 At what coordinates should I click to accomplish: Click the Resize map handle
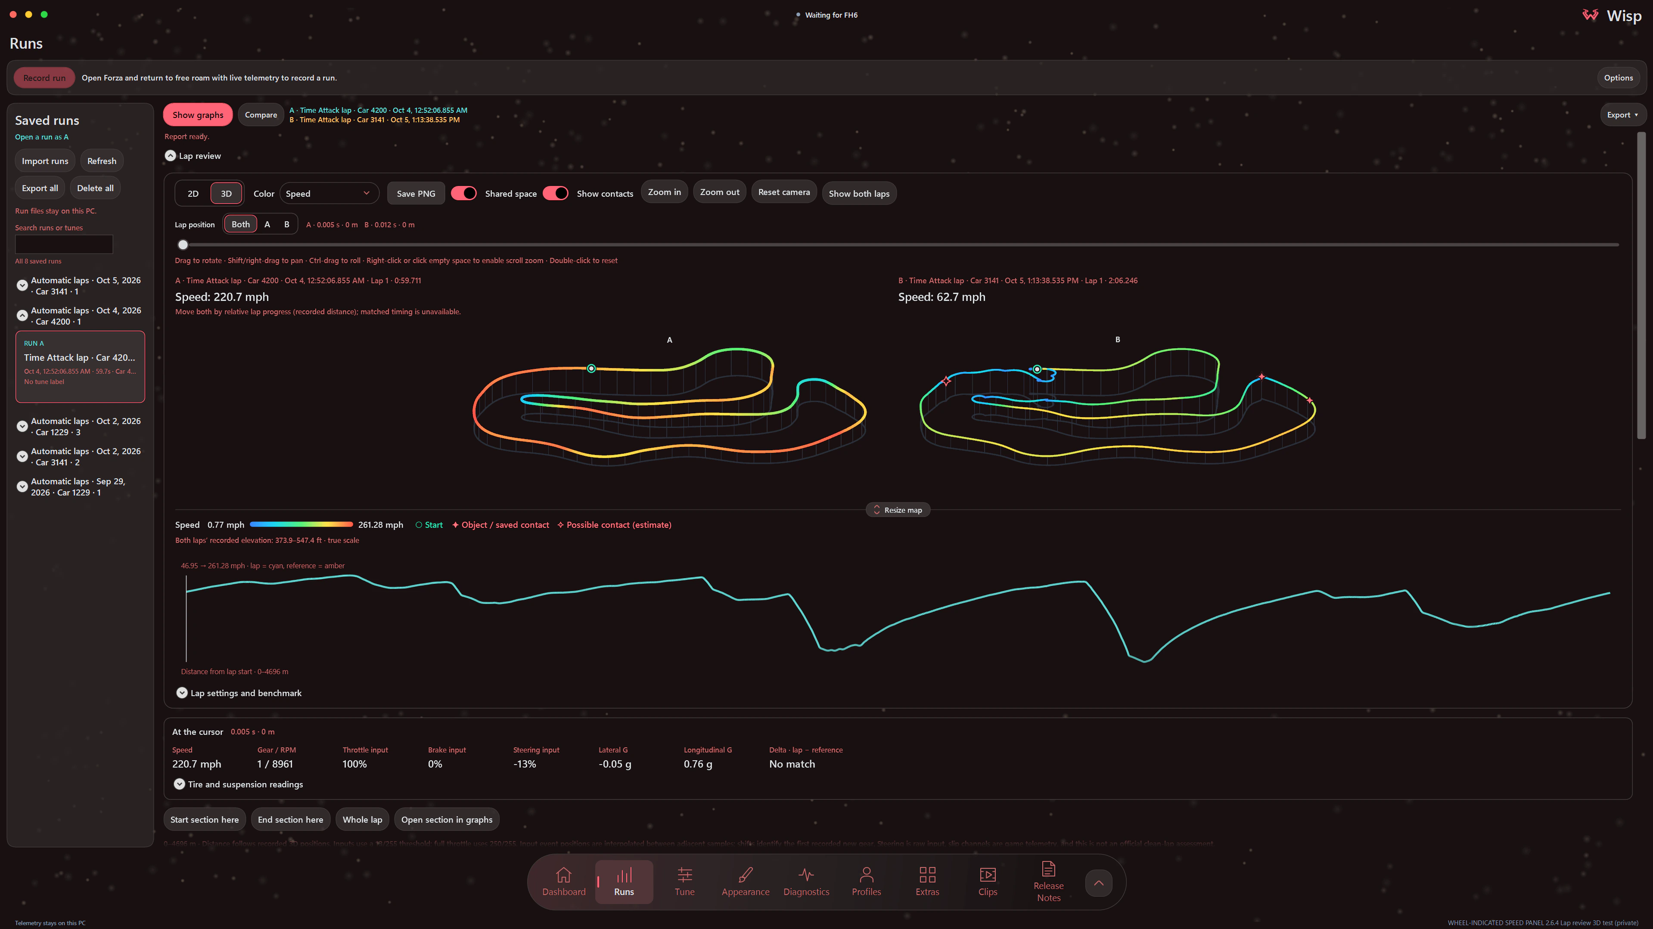pyautogui.click(x=897, y=510)
